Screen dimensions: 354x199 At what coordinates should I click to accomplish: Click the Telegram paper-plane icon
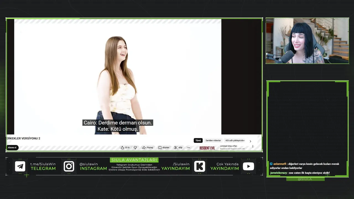[x=20, y=166]
